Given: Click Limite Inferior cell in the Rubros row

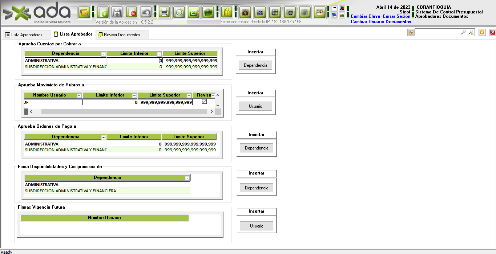Looking at the screenshot, I should point(110,102).
